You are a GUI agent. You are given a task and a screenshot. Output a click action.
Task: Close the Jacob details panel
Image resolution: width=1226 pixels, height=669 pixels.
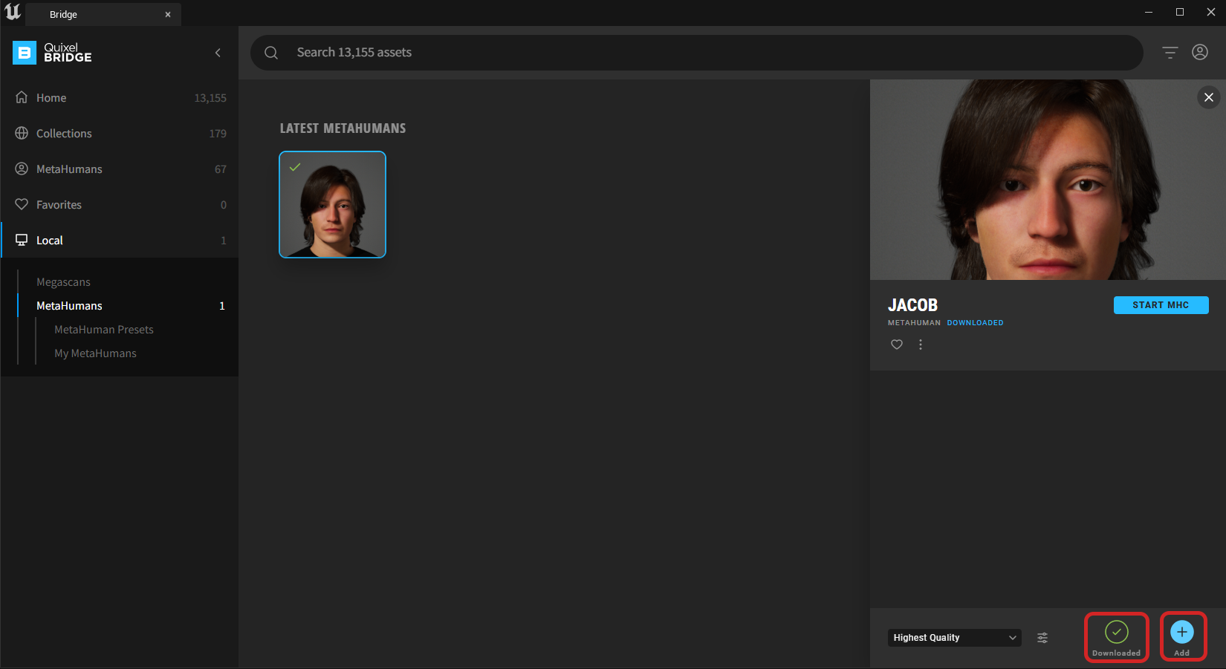click(x=1208, y=97)
